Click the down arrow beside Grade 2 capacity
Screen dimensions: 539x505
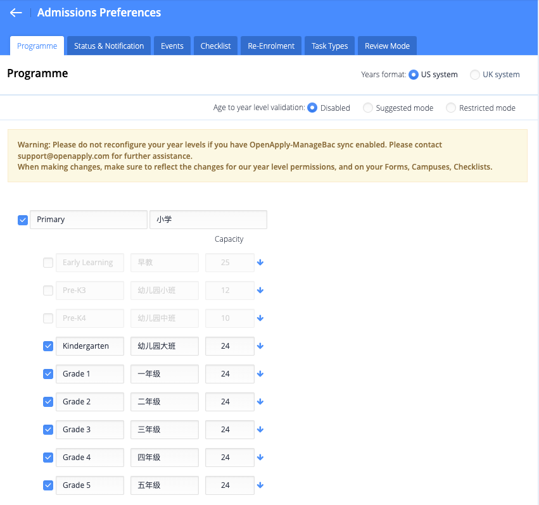[260, 402]
